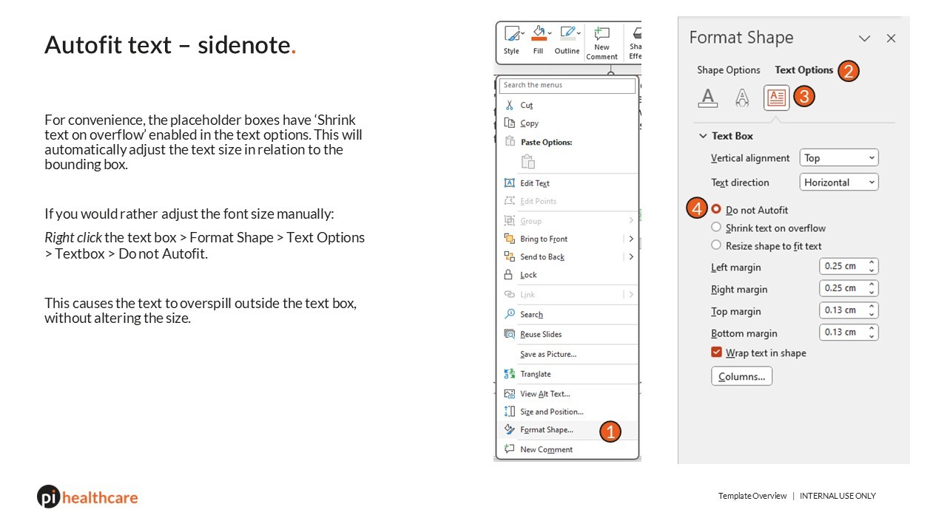
Task: Select the Text Effects icon
Action: [742, 98]
